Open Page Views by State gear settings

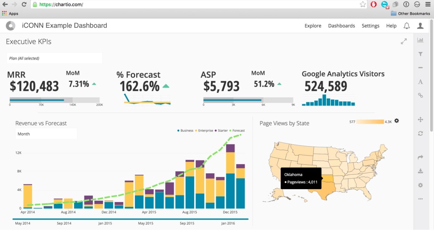tap(396, 121)
